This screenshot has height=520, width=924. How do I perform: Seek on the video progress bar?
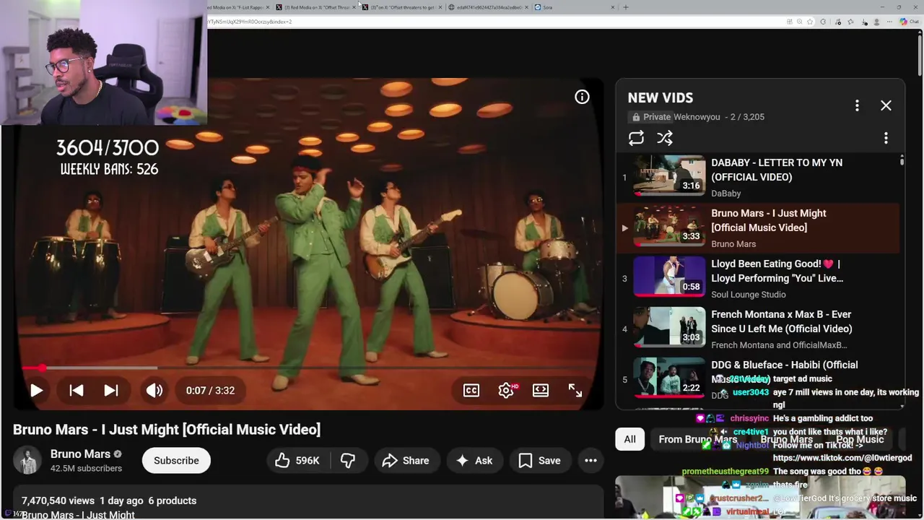pos(308,368)
